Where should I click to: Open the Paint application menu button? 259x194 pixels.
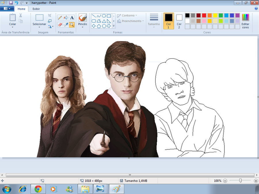7,9
